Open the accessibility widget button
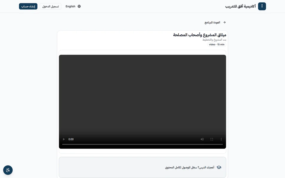285x178 pixels. [x=8, y=170]
